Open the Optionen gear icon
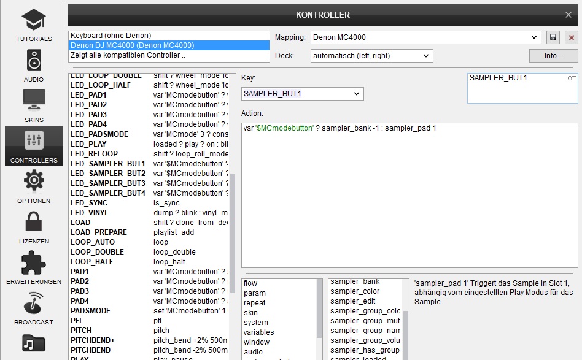Screen dimensions: 582x360 34,180
